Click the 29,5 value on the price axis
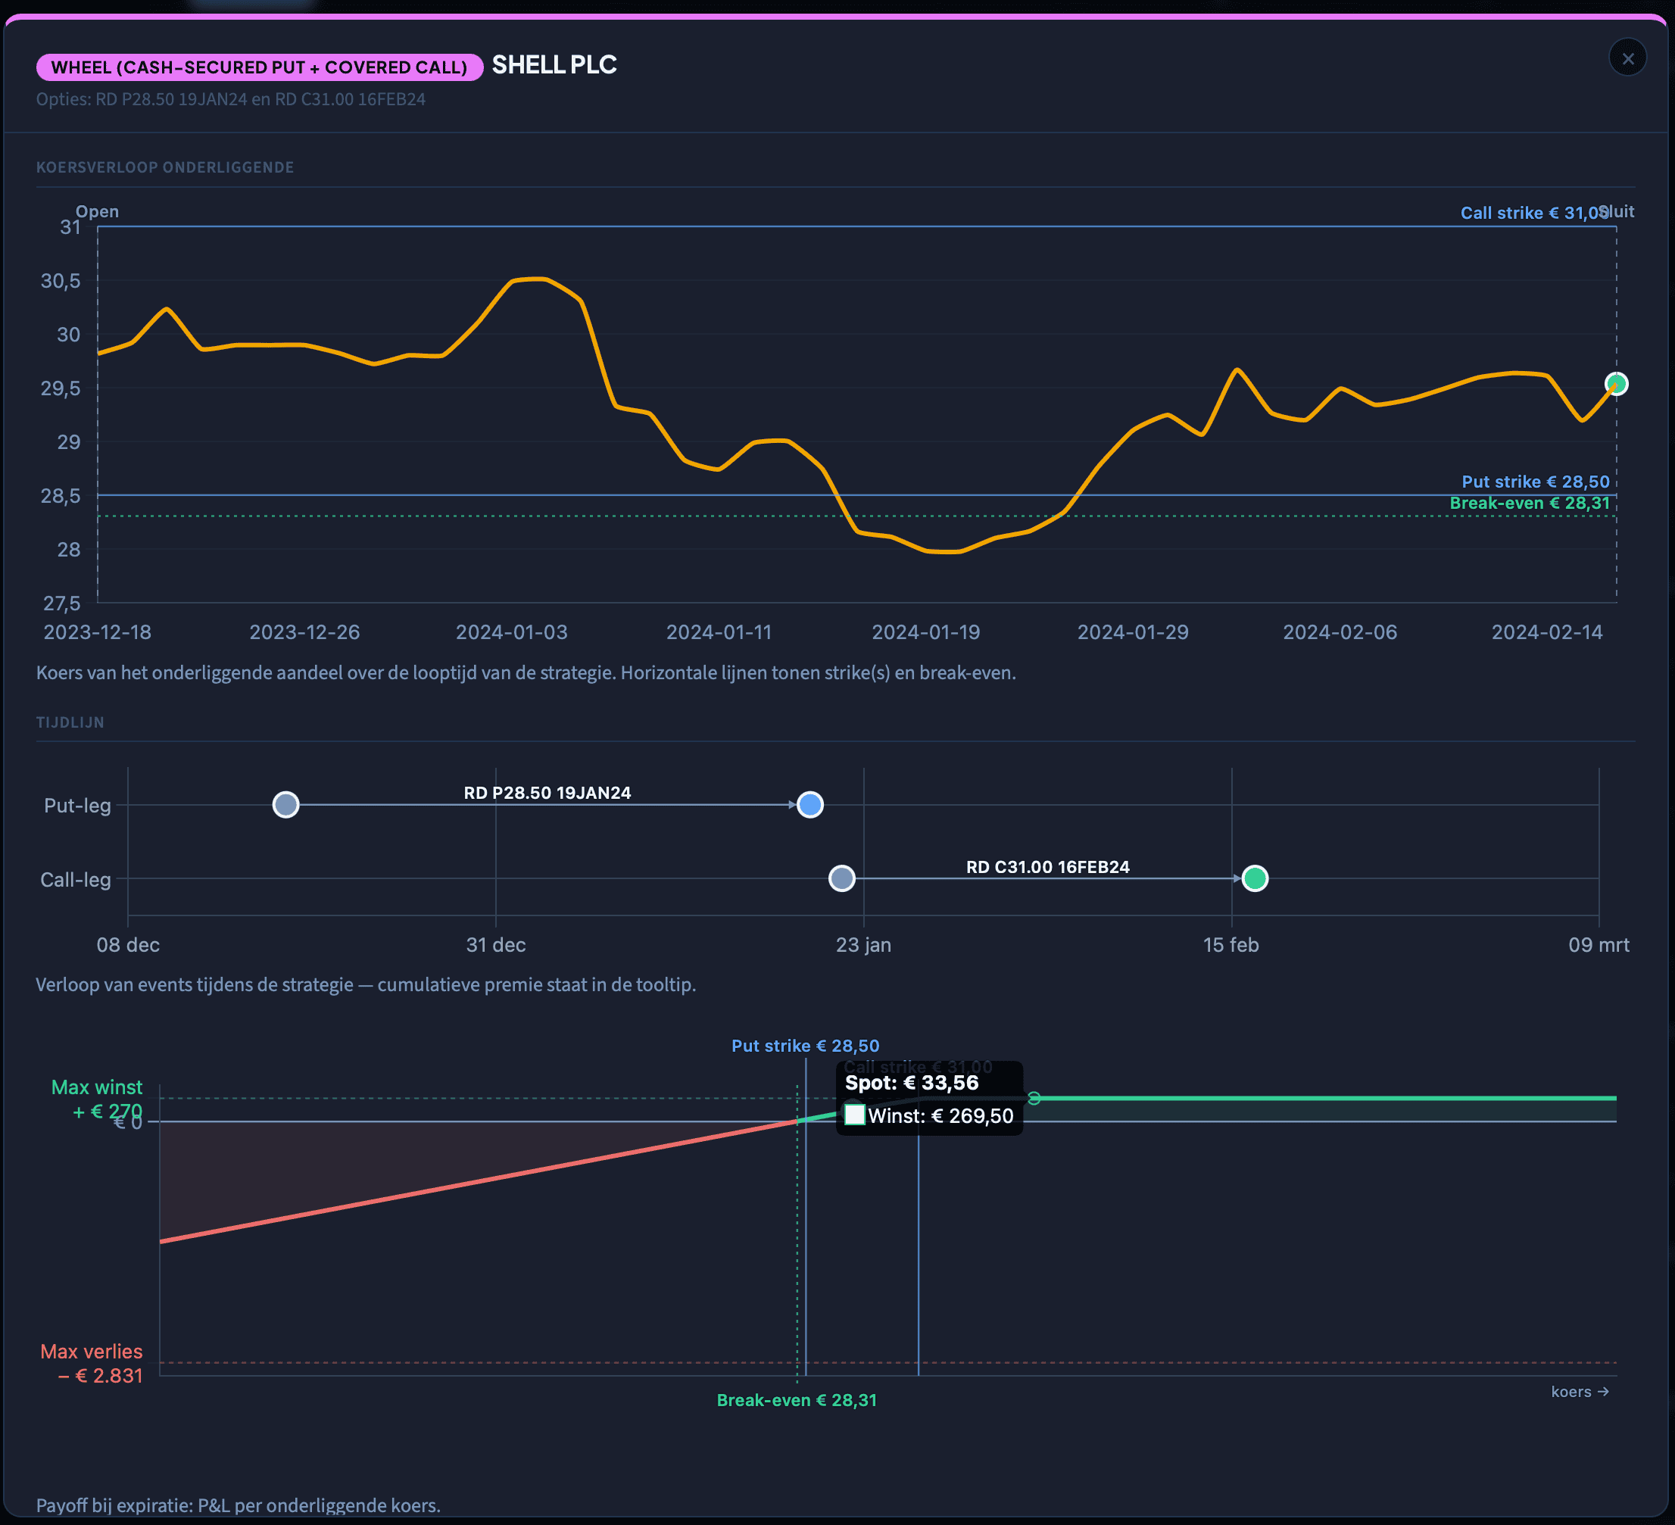The height and width of the screenshot is (1525, 1675). pos(61,388)
